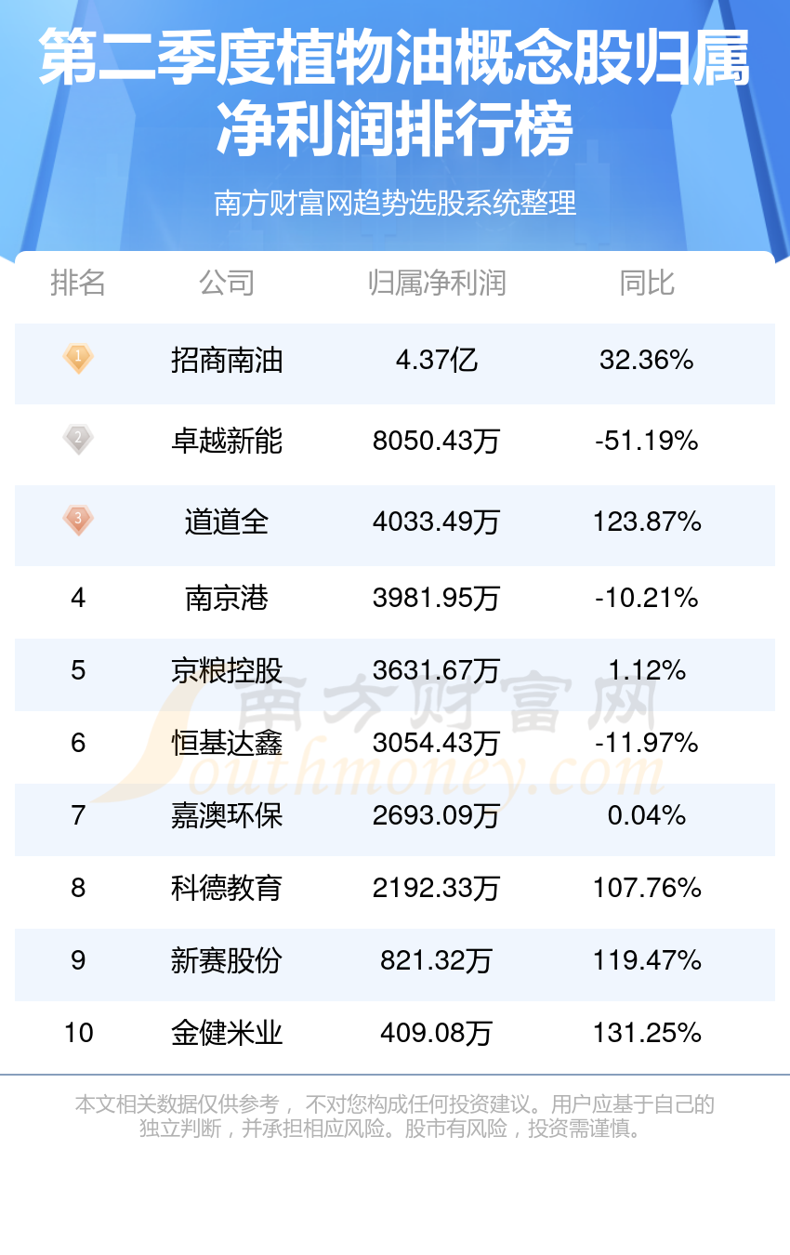Screen dimensions: 790x1255
Task: Click the bronze third-place medal icon
Action: (x=78, y=520)
